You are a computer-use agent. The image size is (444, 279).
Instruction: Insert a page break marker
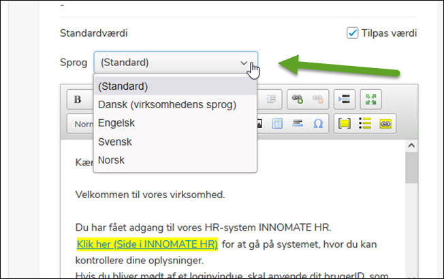point(345,99)
